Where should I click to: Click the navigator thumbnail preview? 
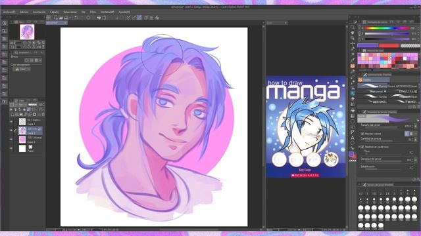(x=27, y=32)
